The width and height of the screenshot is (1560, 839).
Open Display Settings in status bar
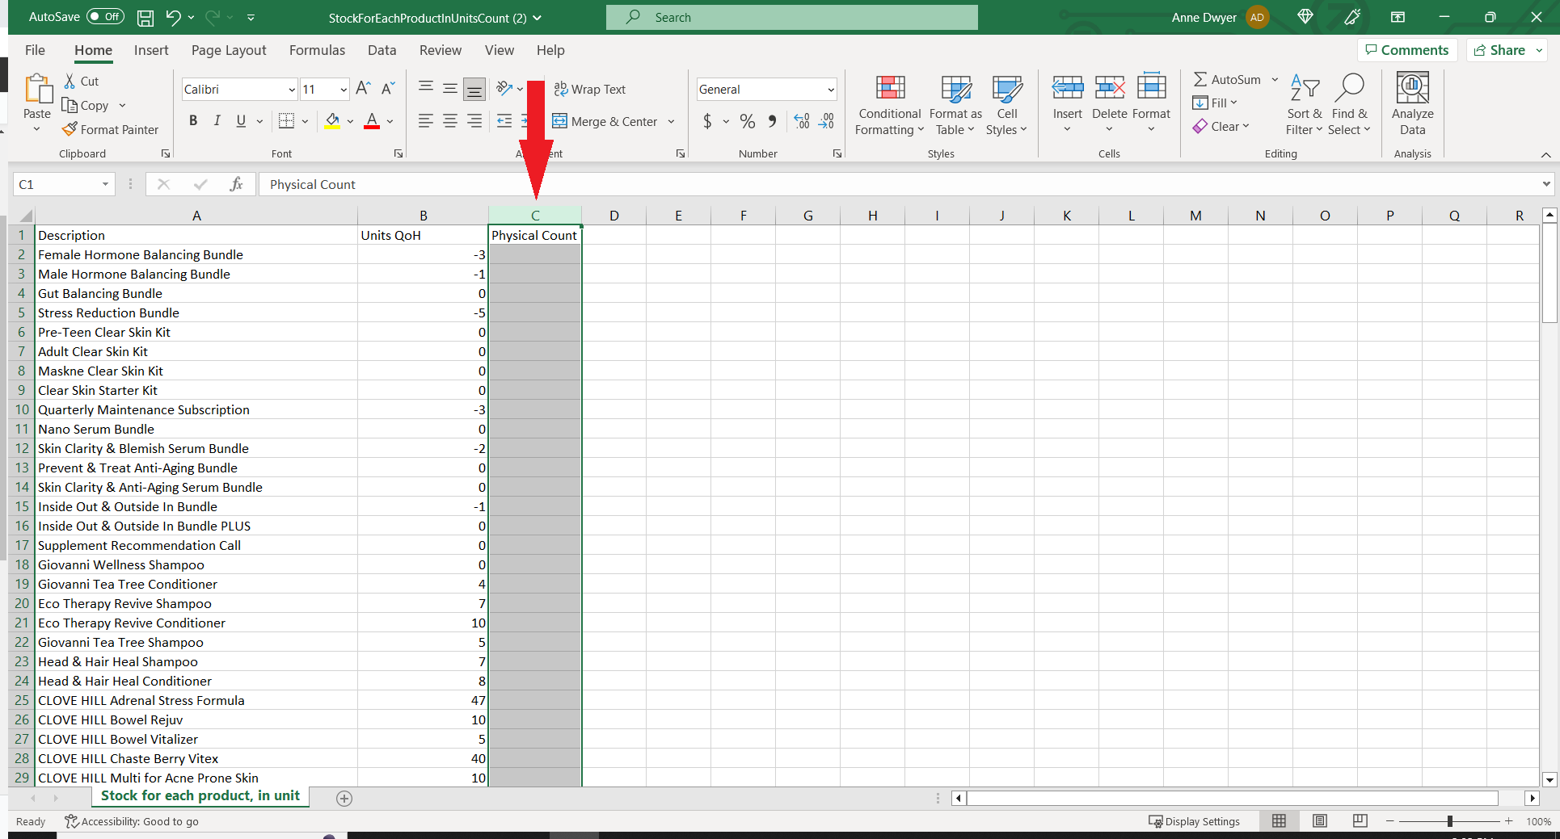(1194, 821)
